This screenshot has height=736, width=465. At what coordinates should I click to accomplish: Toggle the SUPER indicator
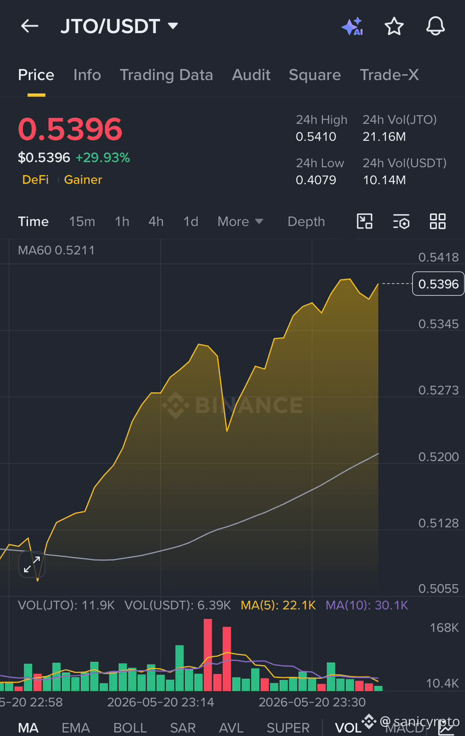pyautogui.click(x=288, y=728)
